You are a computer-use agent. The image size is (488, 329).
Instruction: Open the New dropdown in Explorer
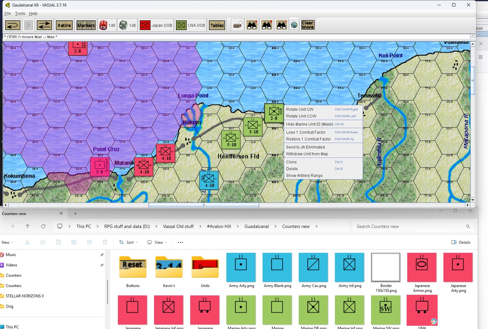click(7, 242)
